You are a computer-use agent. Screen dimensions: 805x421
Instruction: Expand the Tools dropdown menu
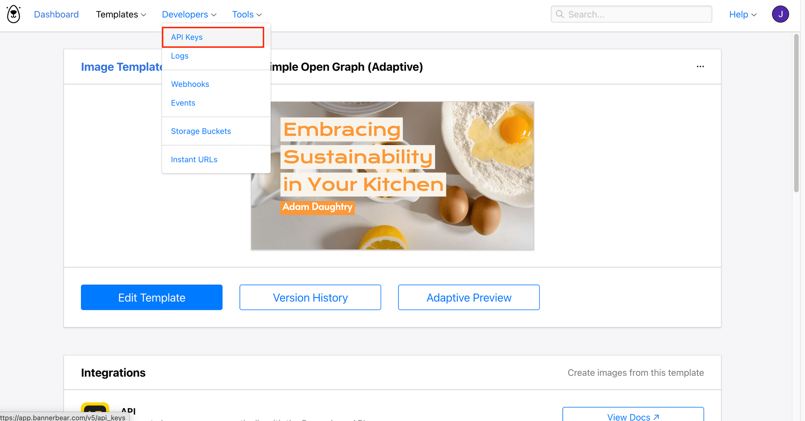tap(247, 14)
